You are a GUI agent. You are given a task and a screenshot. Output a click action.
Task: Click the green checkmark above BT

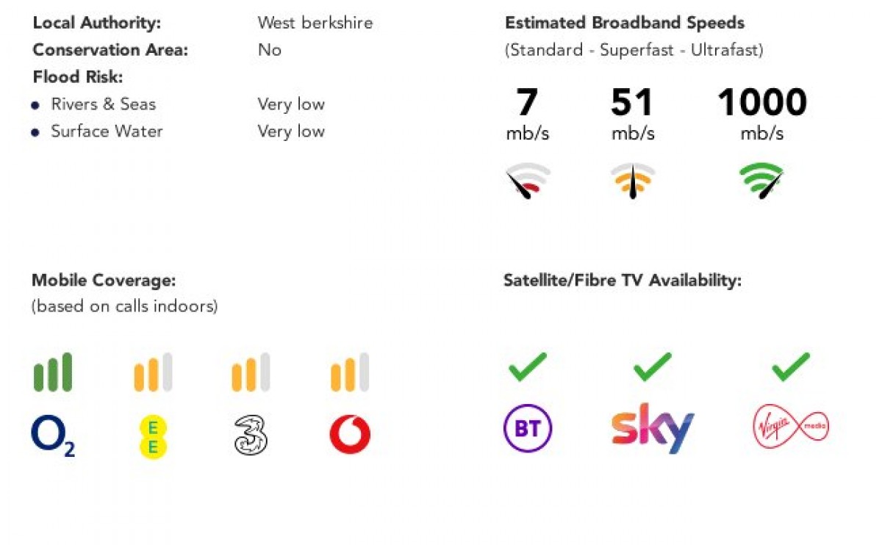tap(528, 367)
